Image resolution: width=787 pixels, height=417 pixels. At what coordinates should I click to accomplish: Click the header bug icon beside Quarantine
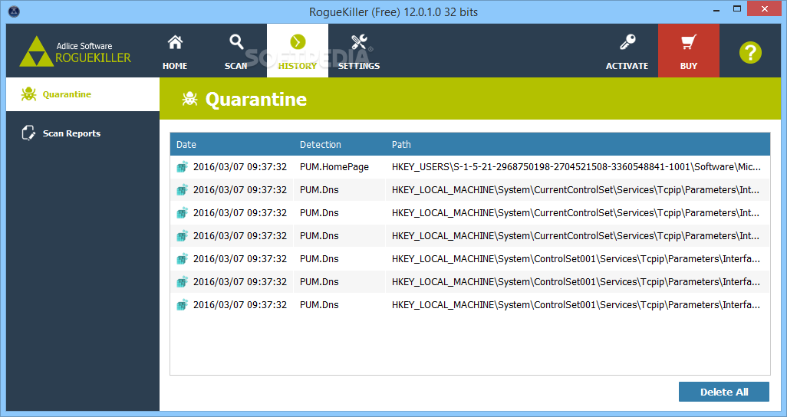point(189,99)
